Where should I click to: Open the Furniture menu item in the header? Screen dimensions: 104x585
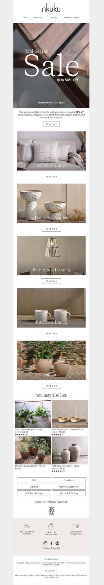(38, 17)
